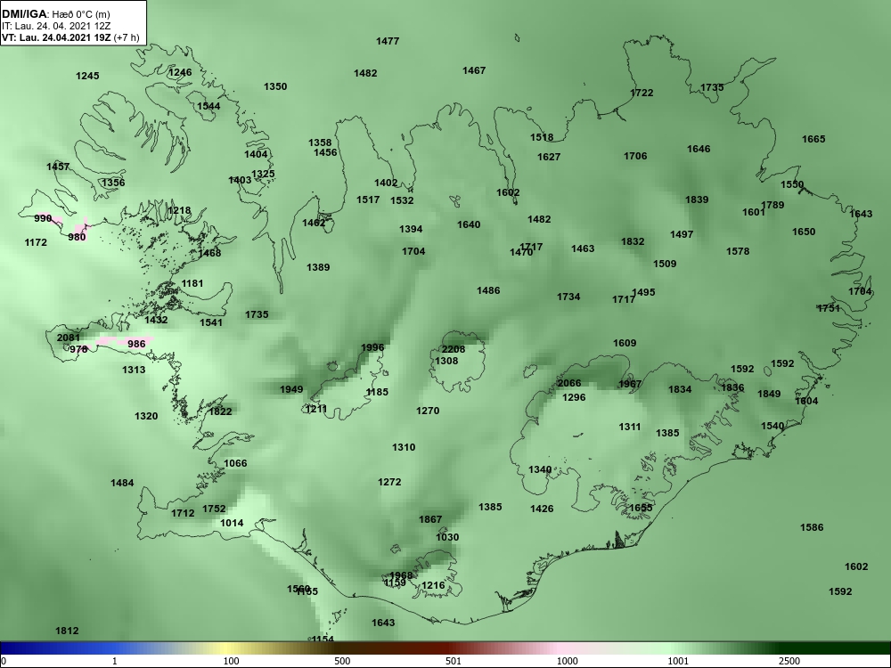891x668 pixels.
Task: Select the map value 1822
Action: click(220, 411)
